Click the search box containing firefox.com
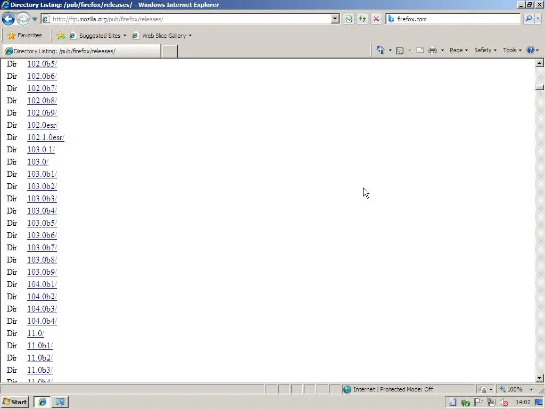Screen dimensions: 545x409 pos(453,19)
